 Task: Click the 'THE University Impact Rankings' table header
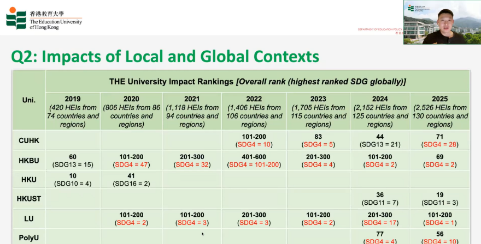(x=257, y=82)
